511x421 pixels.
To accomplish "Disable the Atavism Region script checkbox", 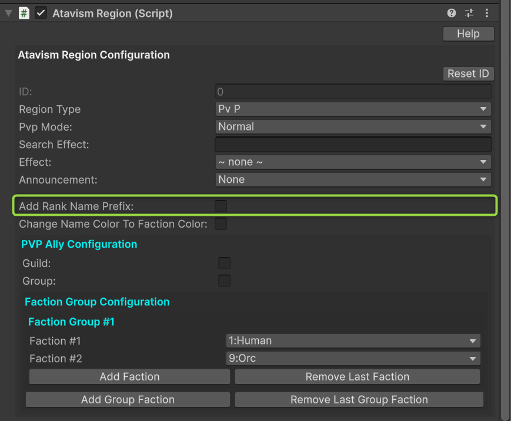I will (41, 13).
